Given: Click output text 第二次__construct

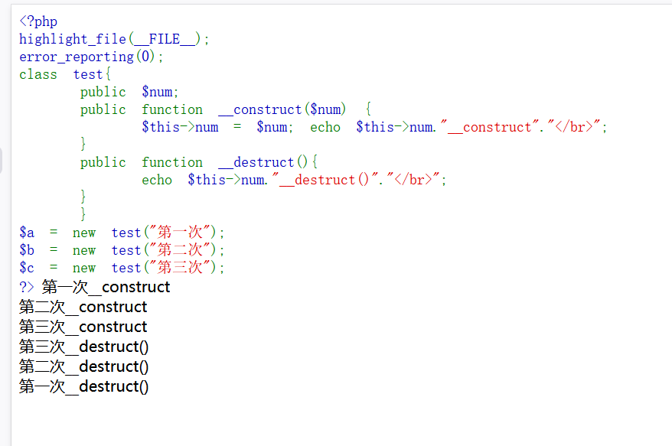Looking at the screenshot, I should (x=83, y=308).
